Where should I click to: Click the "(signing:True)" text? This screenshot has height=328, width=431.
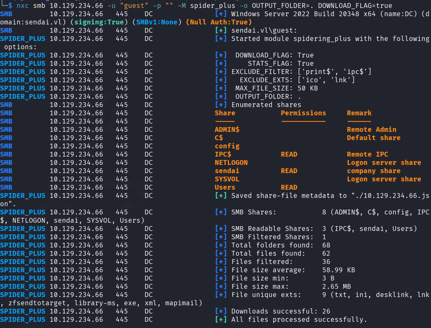(99, 22)
